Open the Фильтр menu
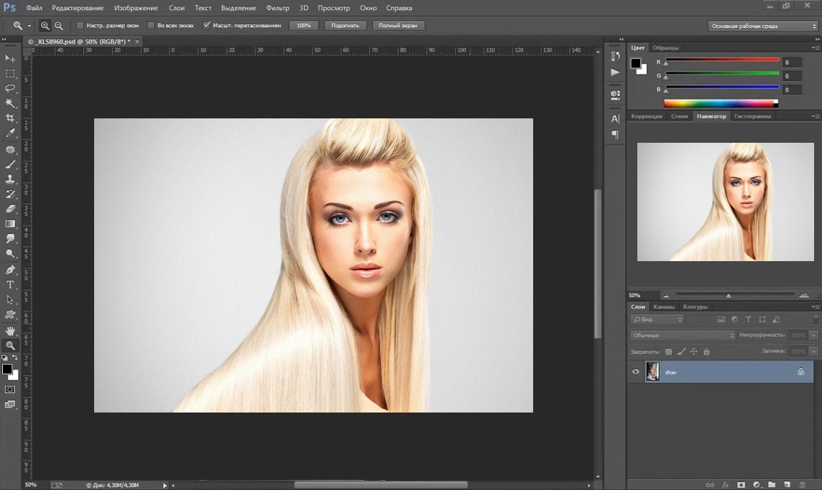The width and height of the screenshot is (822, 490). click(x=277, y=8)
